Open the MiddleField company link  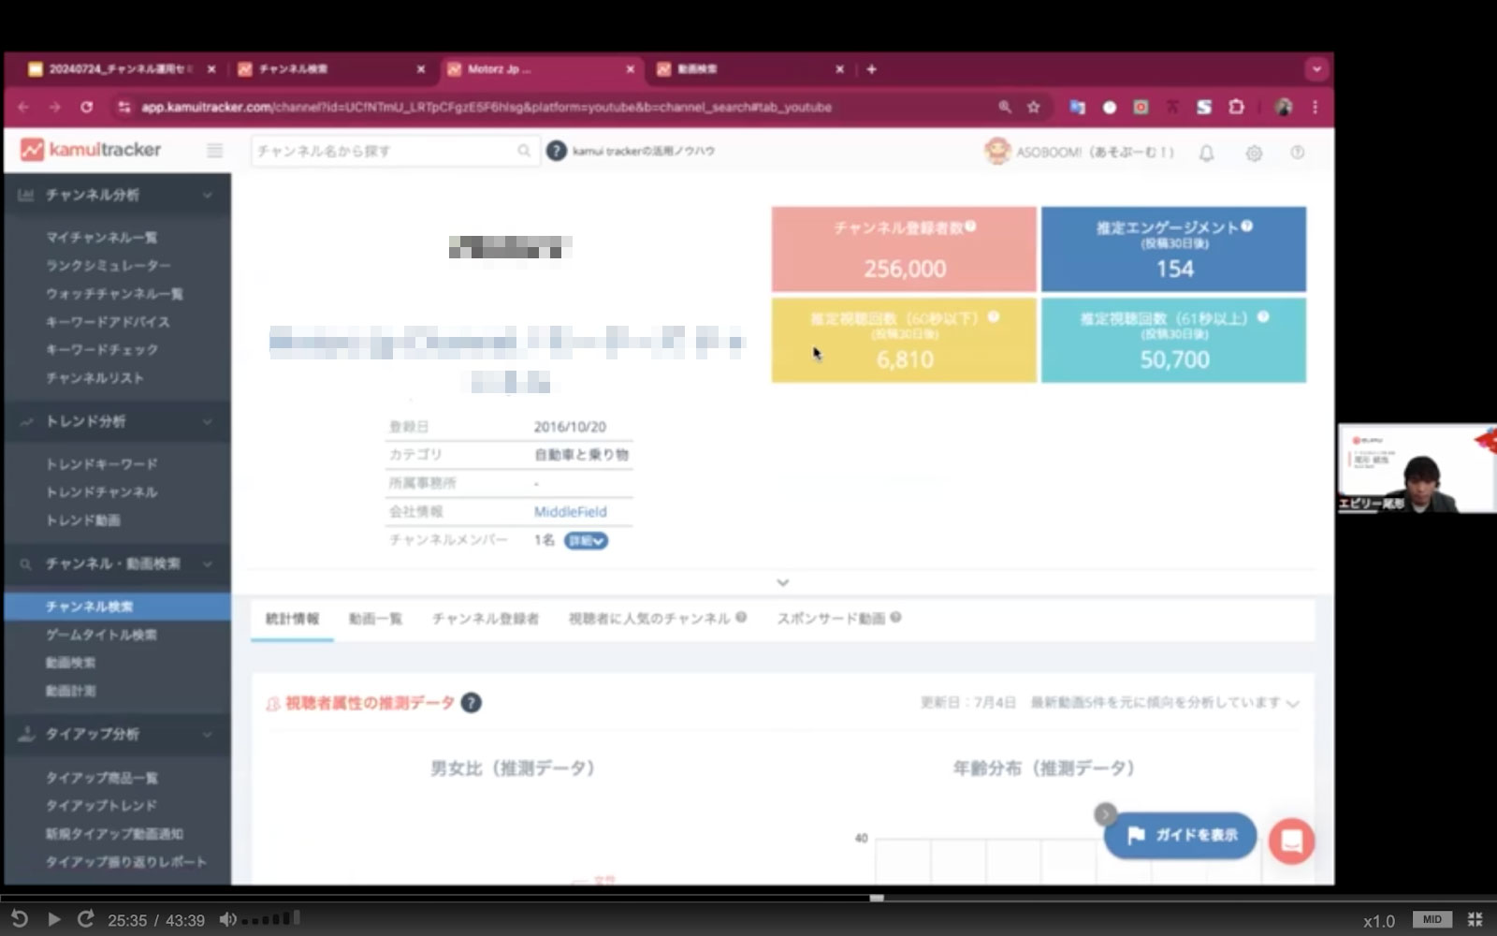[570, 512]
